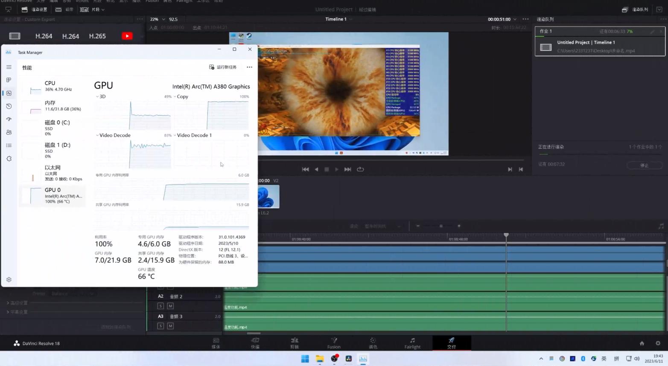Select the YouTube render preset icon

click(127, 36)
